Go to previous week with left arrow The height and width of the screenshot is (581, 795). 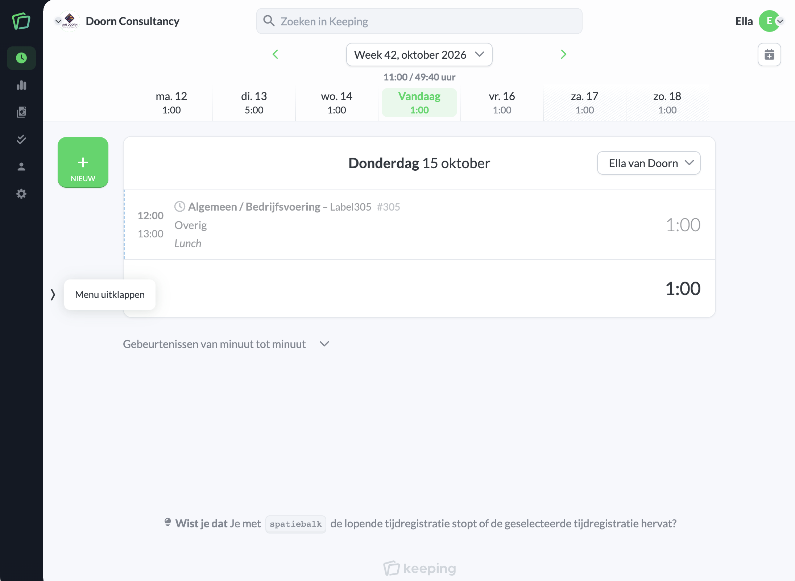click(x=275, y=54)
